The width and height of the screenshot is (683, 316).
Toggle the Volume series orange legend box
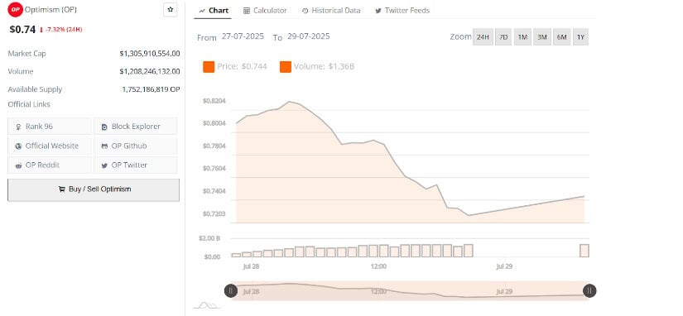click(x=286, y=67)
